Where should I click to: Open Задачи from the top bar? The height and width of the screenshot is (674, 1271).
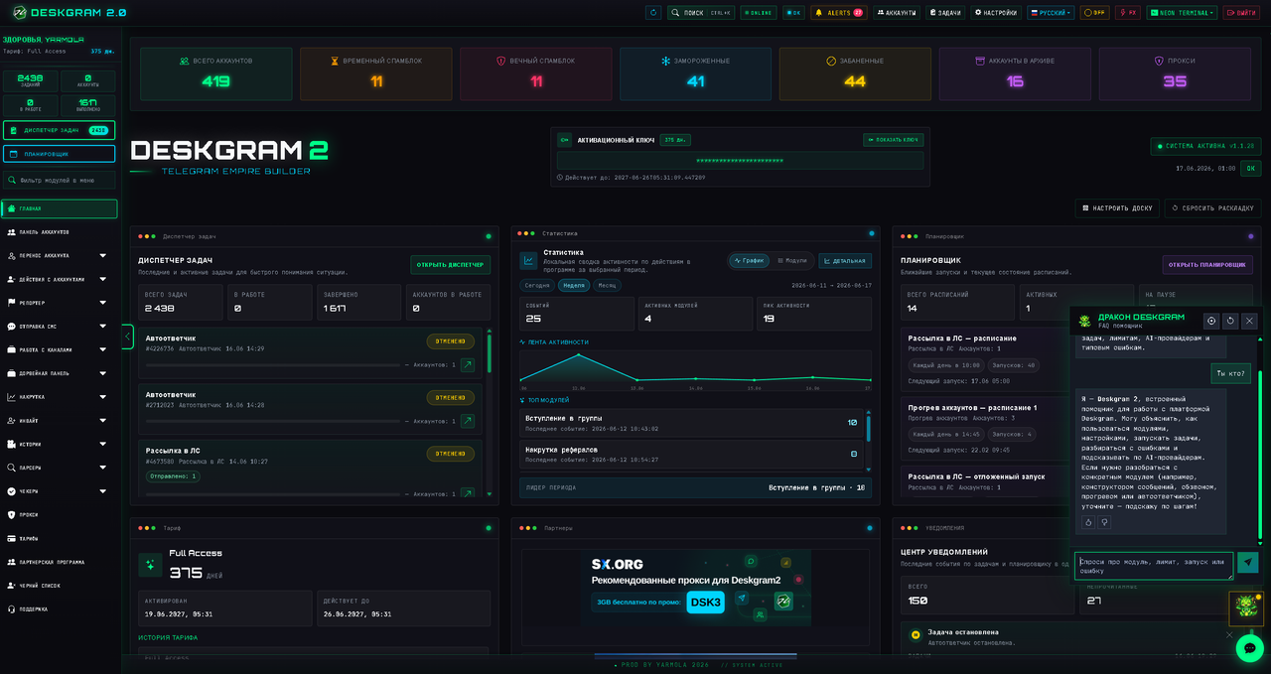click(x=945, y=13)
